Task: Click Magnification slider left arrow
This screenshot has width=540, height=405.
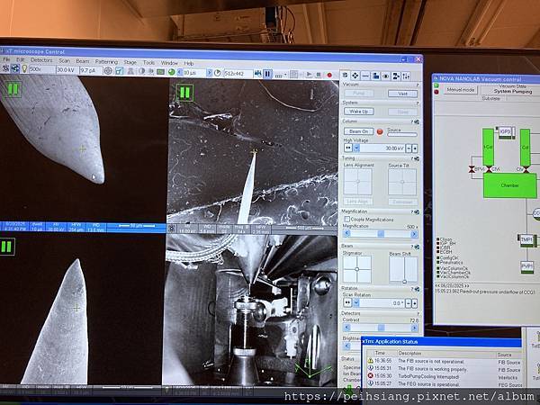Action: point(346,233)
